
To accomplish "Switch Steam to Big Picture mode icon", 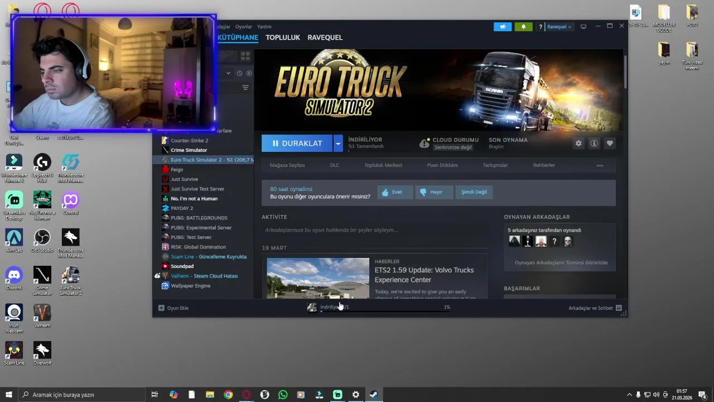I will [x=583, y=26].
